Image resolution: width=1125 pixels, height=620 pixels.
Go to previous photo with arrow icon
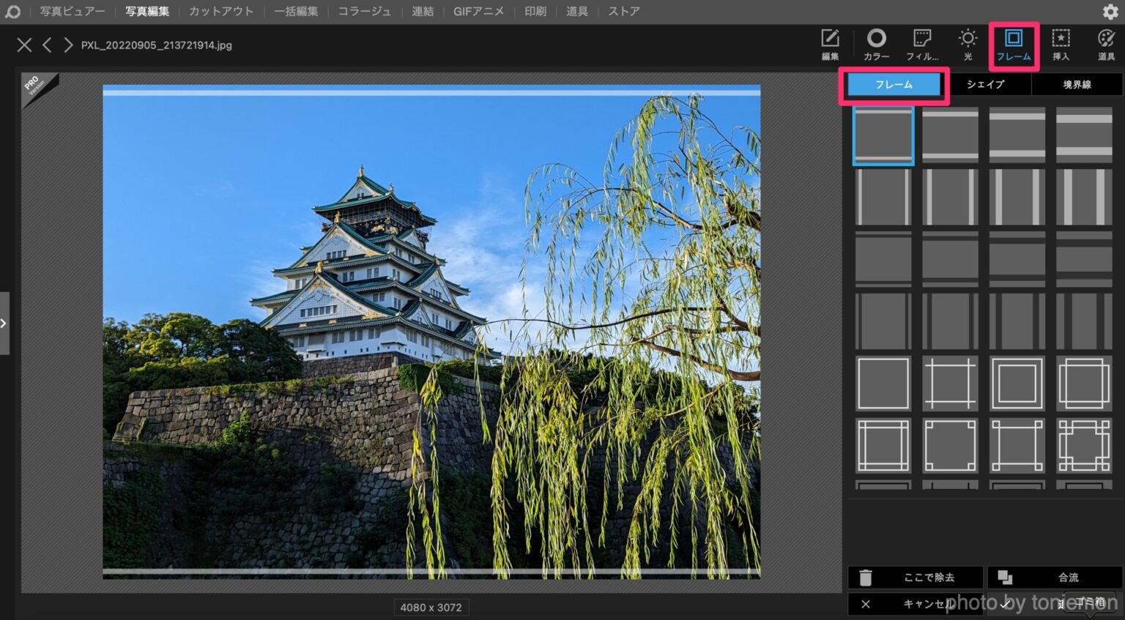tap(46, 45)
